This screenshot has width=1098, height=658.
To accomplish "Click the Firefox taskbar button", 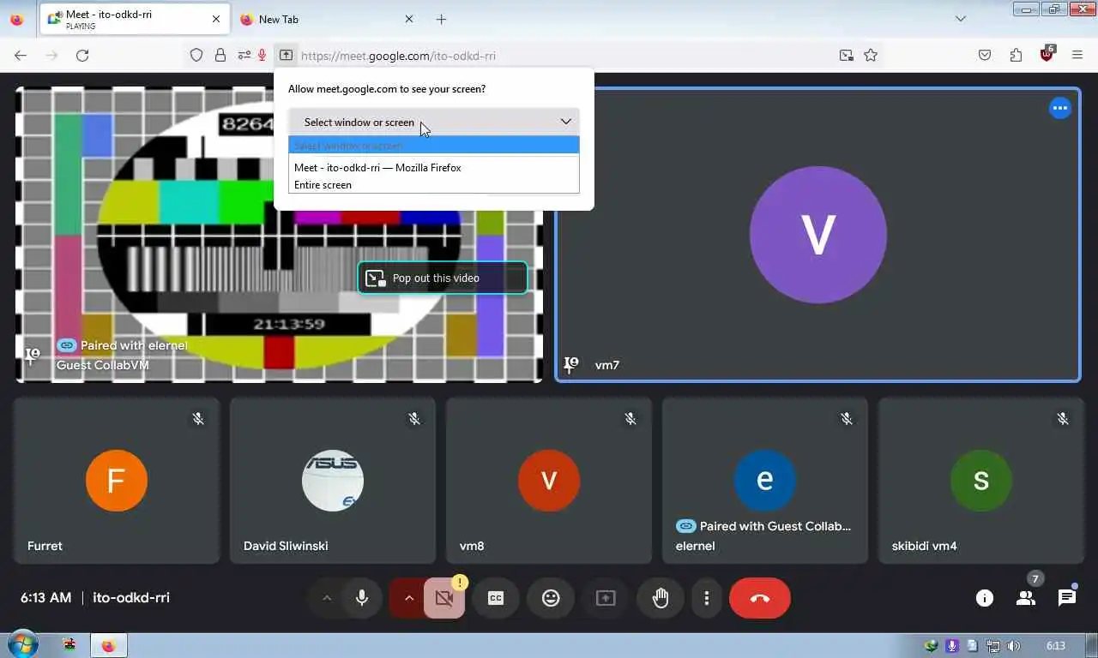I will coord(108,645).
